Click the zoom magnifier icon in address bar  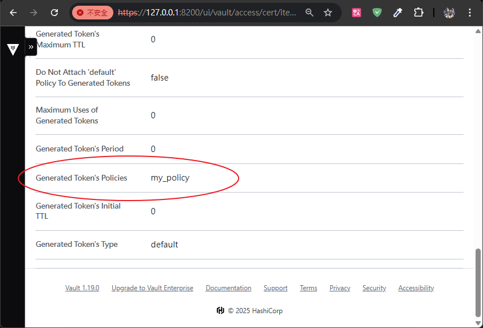tap(310, 12)
